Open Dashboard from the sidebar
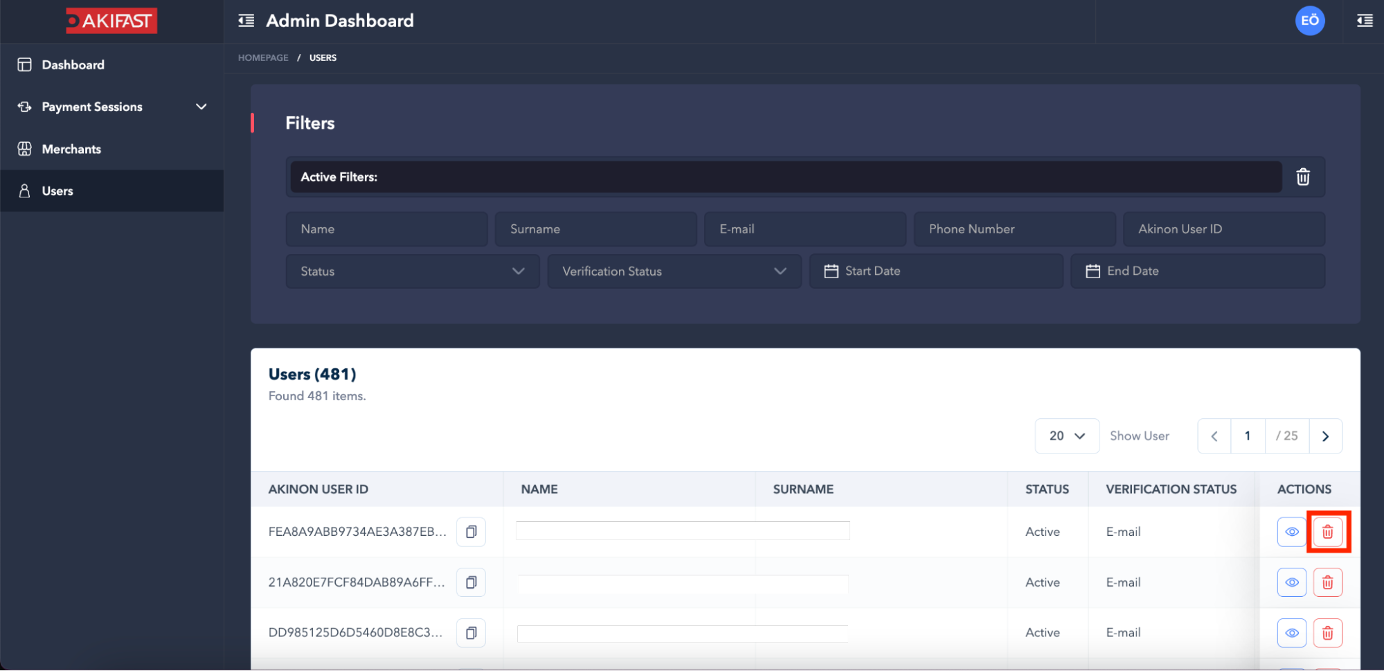Viewport: 1384px width, 671px height. pyautogui.click(x=73, y=65)
